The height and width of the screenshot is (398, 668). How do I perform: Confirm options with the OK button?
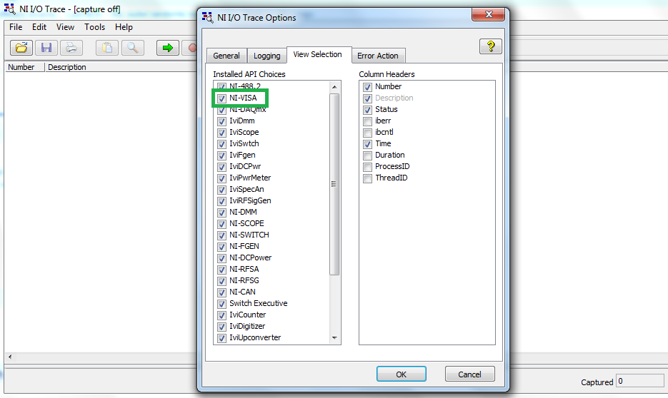click(402, 374)
